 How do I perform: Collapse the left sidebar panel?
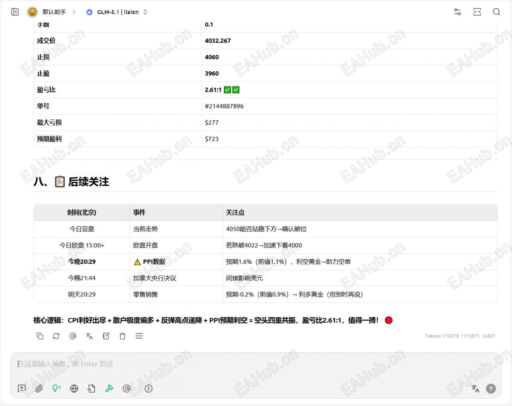pyautogui.click(x=15, y=12)
